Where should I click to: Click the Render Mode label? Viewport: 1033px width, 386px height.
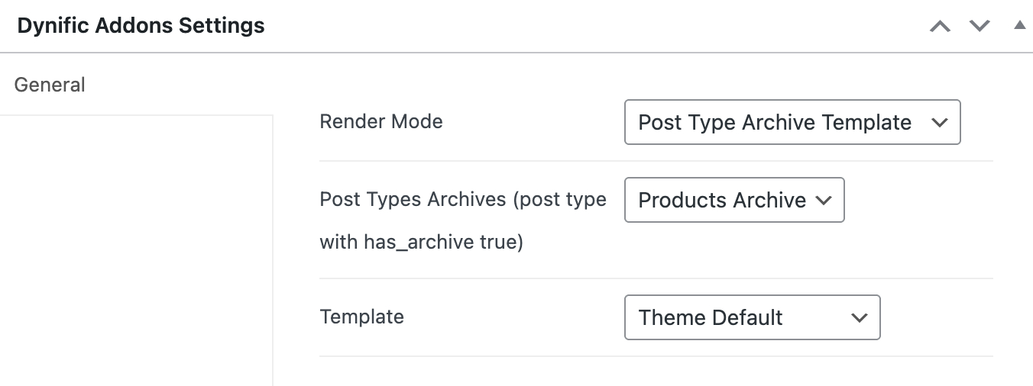click(x=381, y=121)
